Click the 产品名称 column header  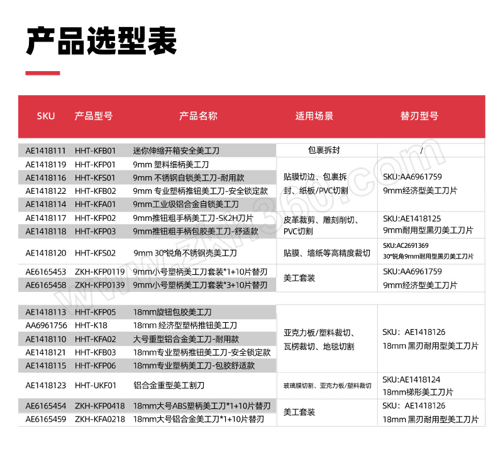[x=198, y=116]
